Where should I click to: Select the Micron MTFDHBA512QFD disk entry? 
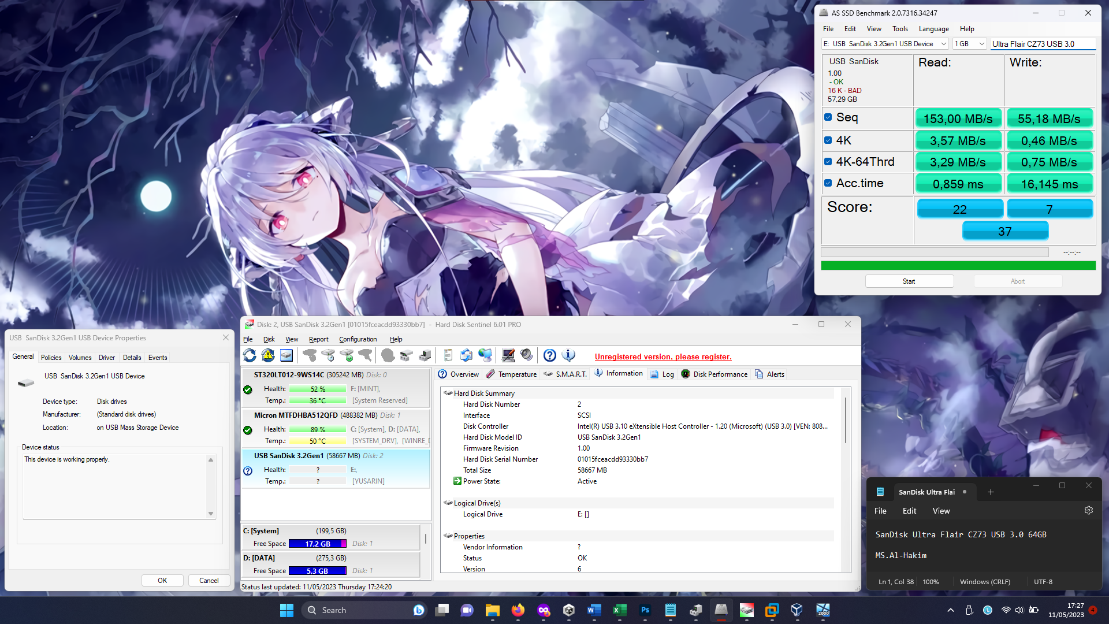tap(336, 428)
